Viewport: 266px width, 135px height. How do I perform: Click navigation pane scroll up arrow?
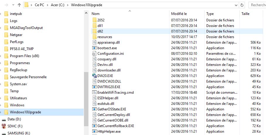click(86, 13)
